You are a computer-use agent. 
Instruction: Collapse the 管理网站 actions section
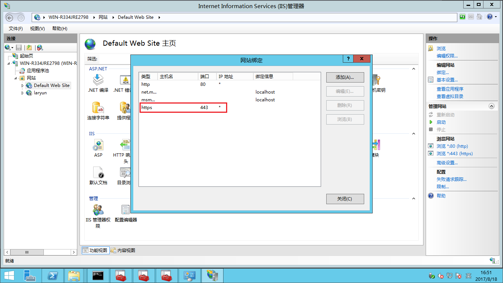pos(491,106)
